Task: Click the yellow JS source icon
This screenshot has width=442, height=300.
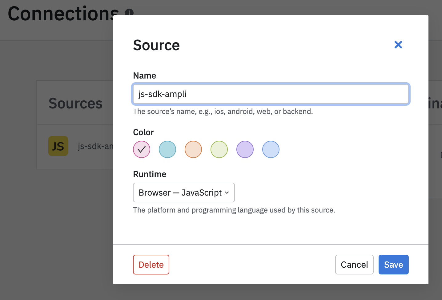Action: click(x=58, y=146)
